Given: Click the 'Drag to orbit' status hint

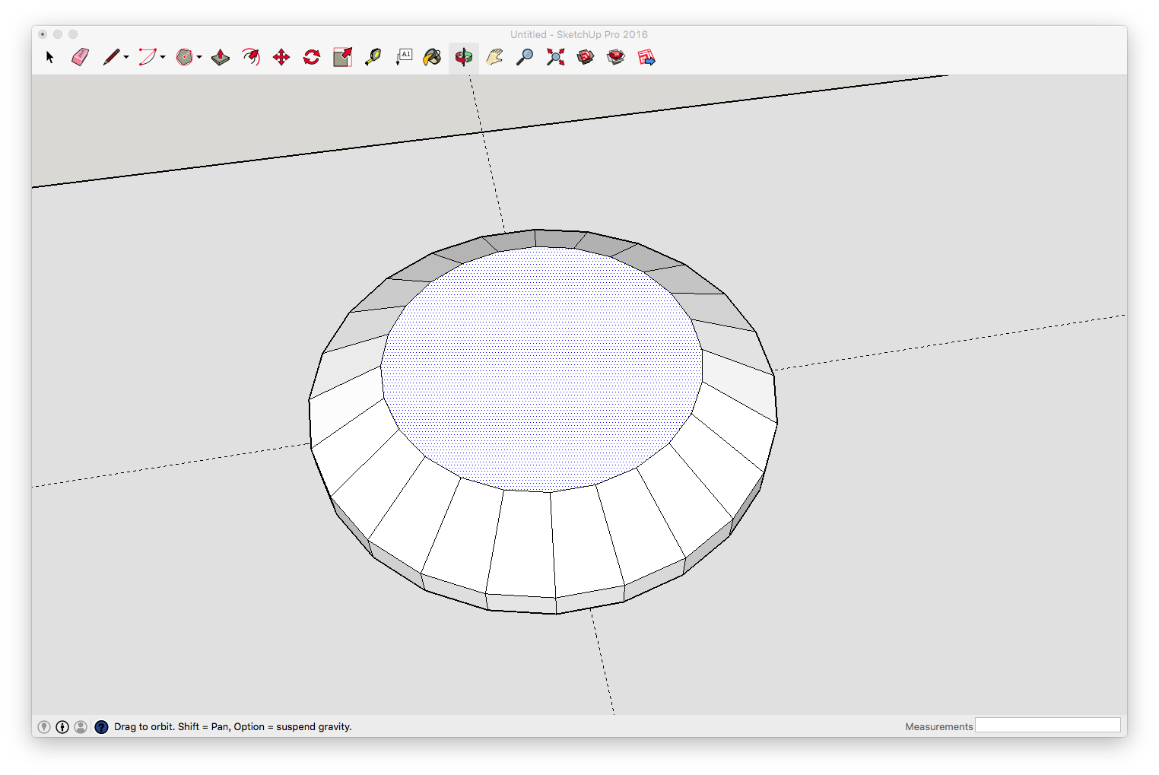Looking at the screenshot, I should tap(233, 727).
